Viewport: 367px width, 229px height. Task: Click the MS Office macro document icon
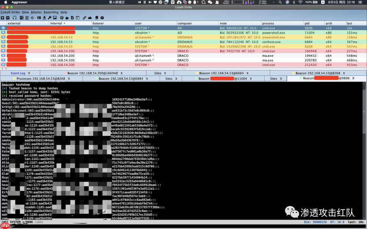[x=72, y=18]
